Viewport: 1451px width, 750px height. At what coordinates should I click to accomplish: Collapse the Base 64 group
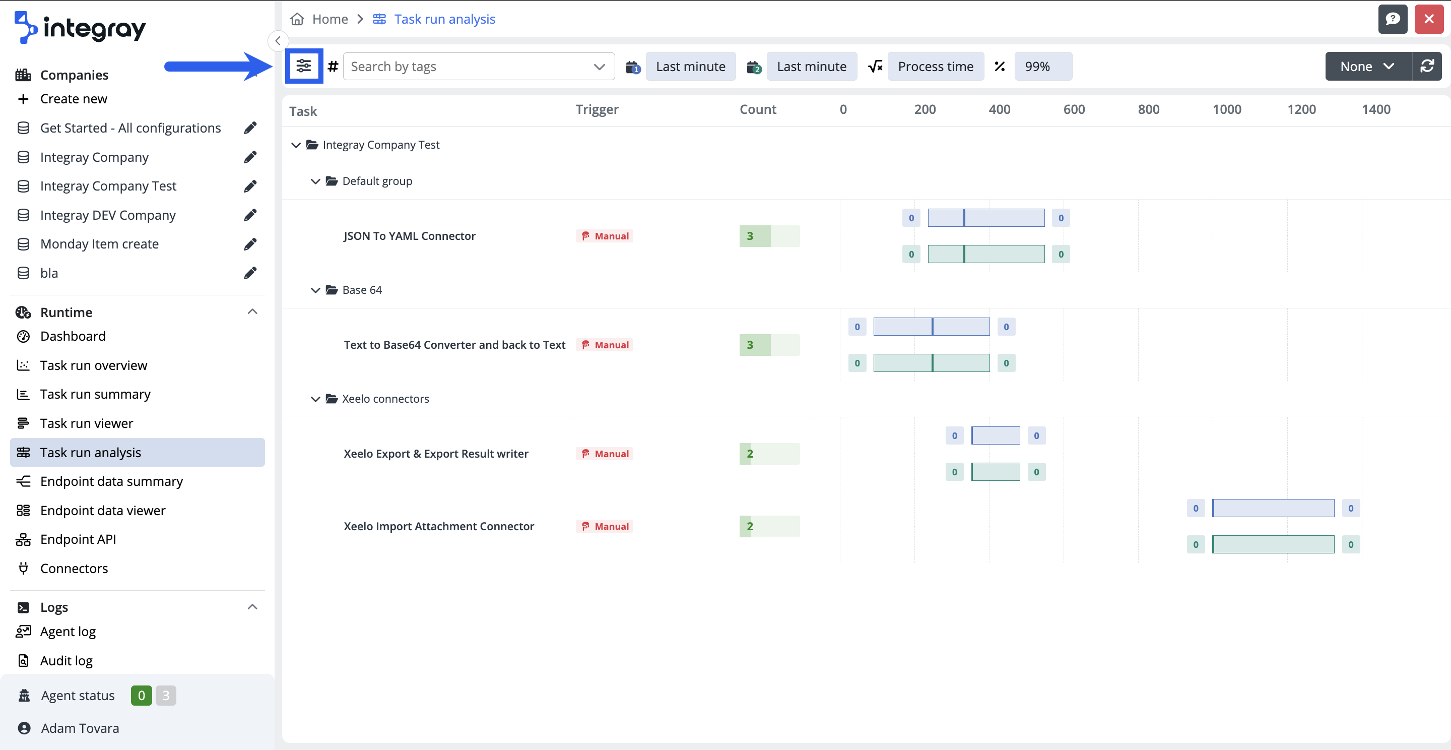tap(315, 290)
